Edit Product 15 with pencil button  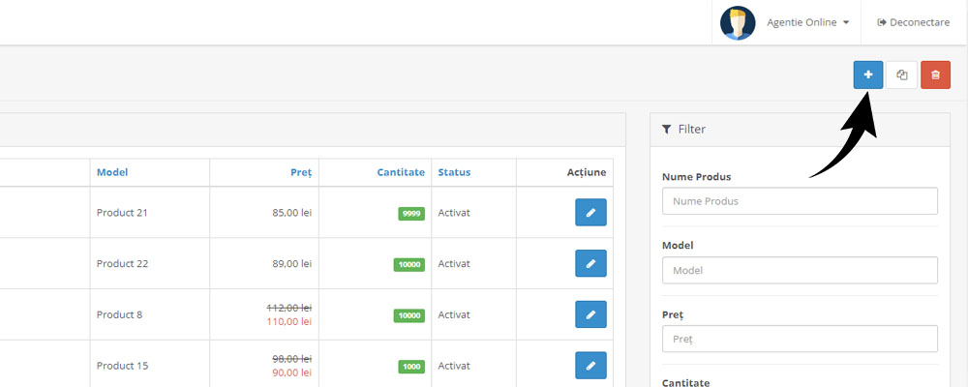point(590,366)
